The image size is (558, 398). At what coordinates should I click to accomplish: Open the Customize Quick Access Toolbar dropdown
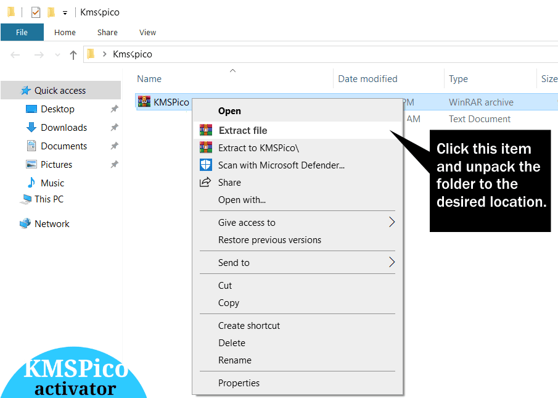(x=65, y=13)
